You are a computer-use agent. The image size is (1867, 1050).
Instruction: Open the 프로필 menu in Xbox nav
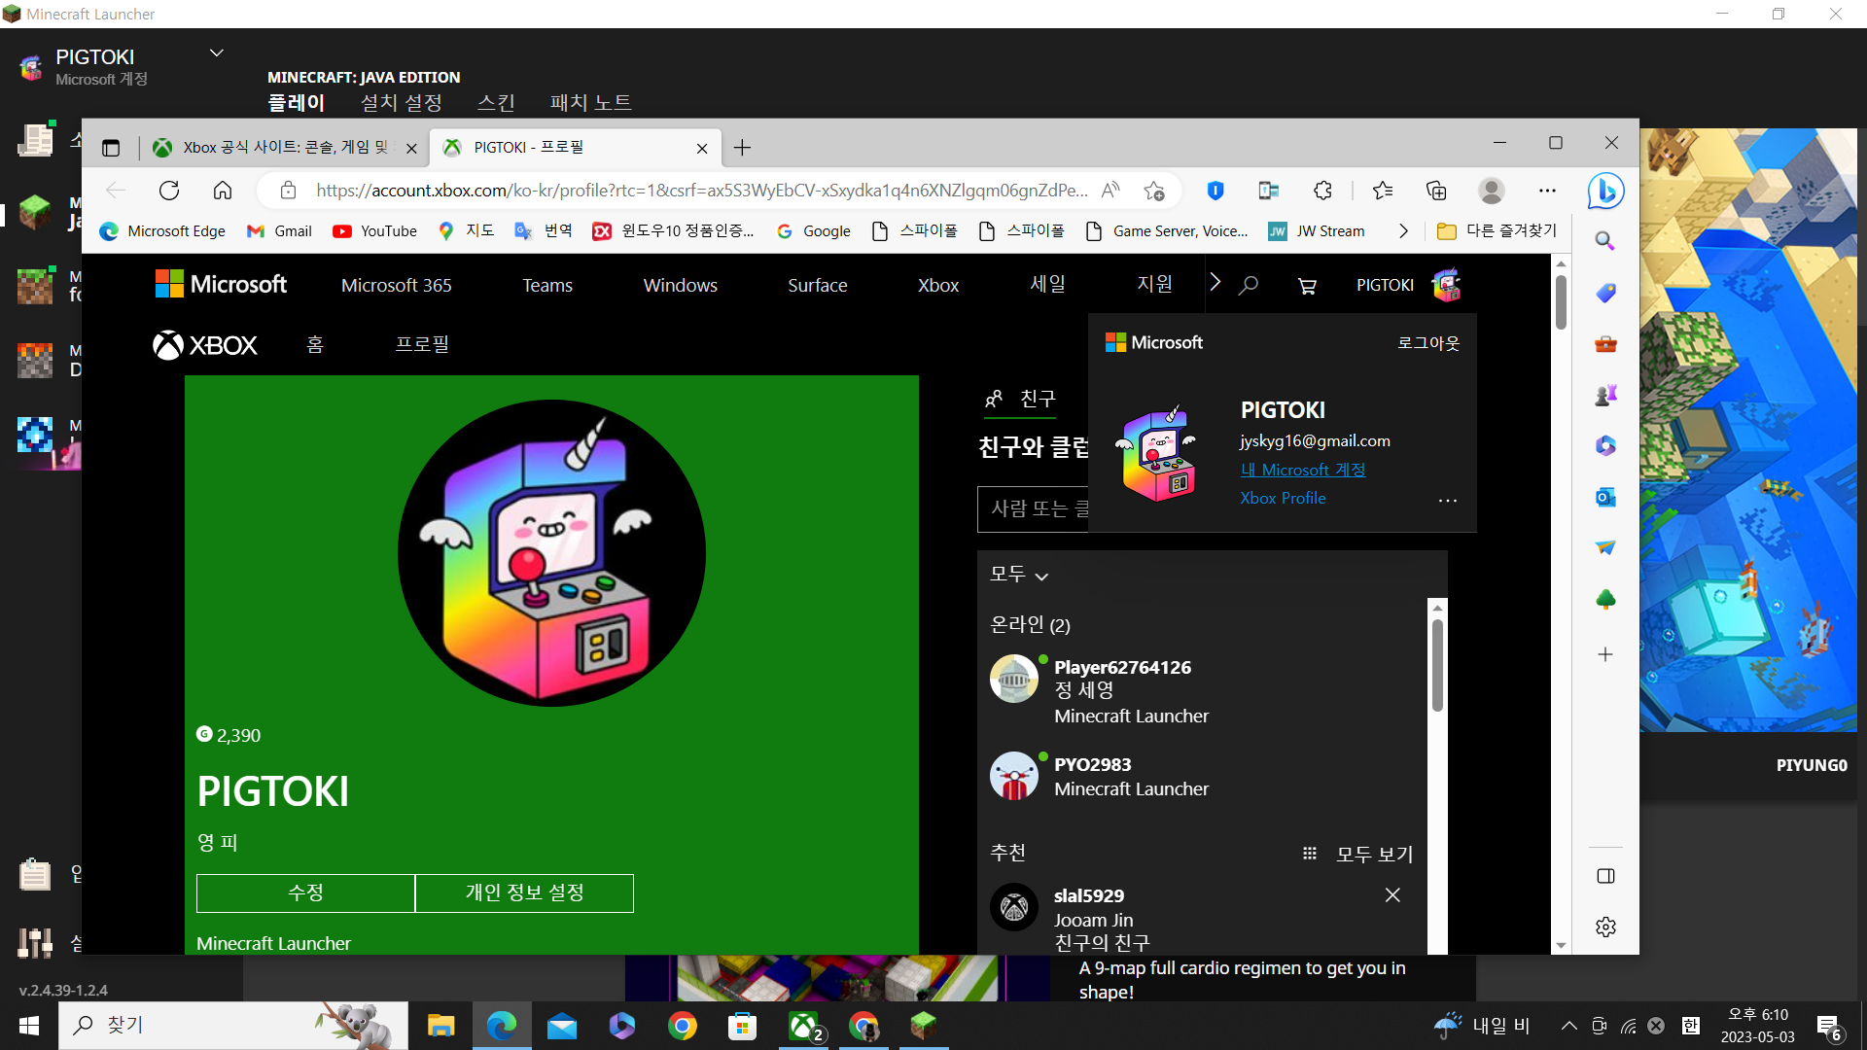[x=422, y=344]
